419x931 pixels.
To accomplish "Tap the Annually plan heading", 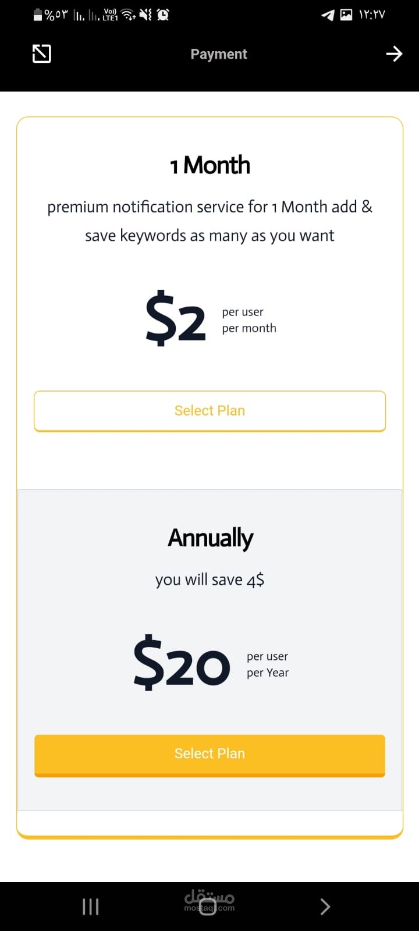I will (210, 538).
